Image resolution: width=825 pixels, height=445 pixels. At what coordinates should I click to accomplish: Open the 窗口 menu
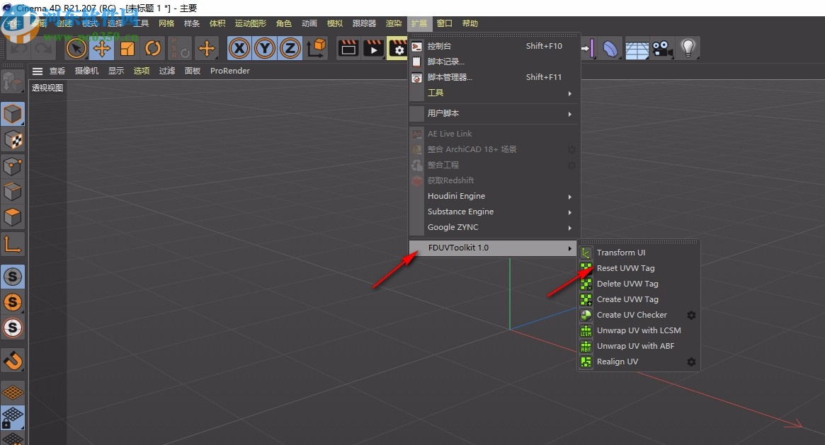(444, 23)
